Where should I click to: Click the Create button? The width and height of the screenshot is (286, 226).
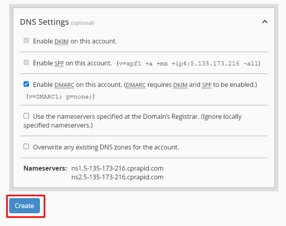tap(24, 206)
